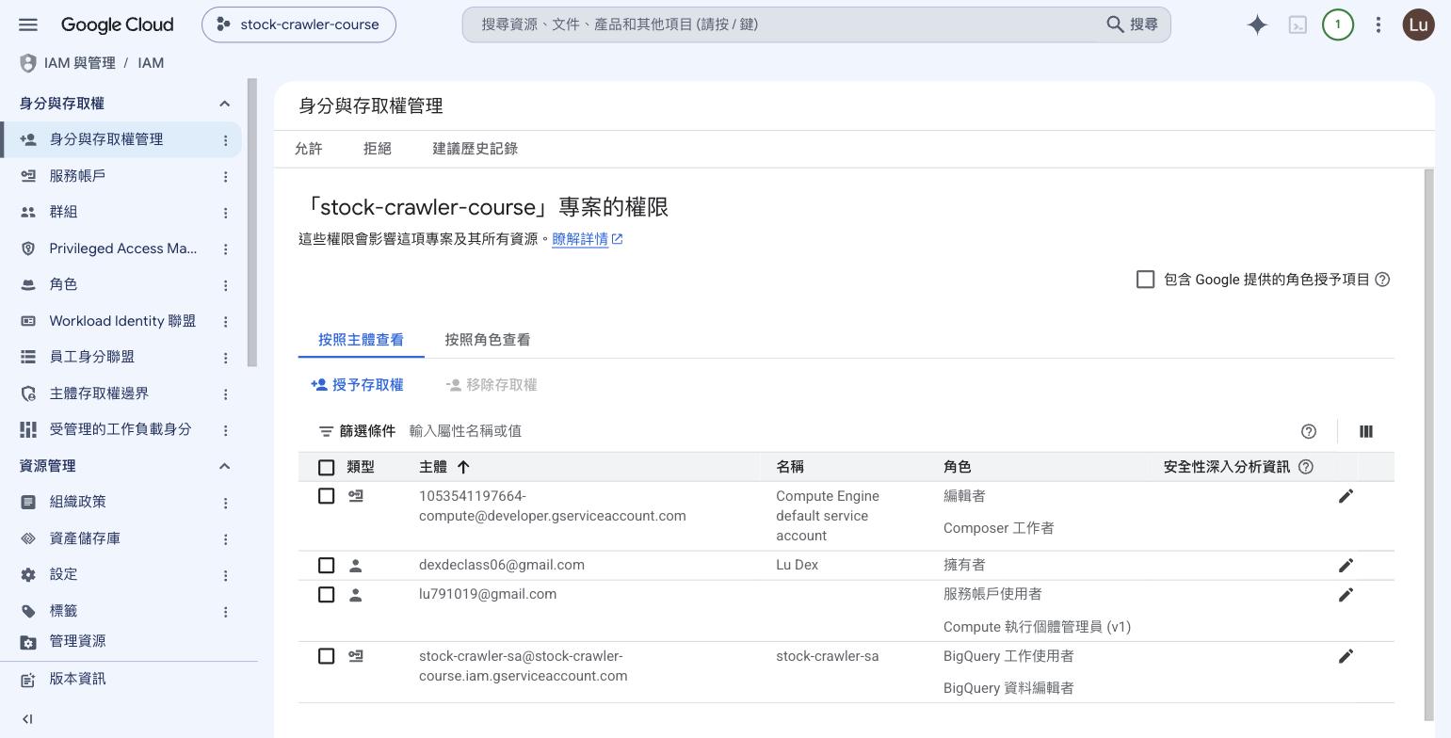Check the lu791019@gmail.com row
Viewport: 1451px width, 738px height.
(327, 595)
